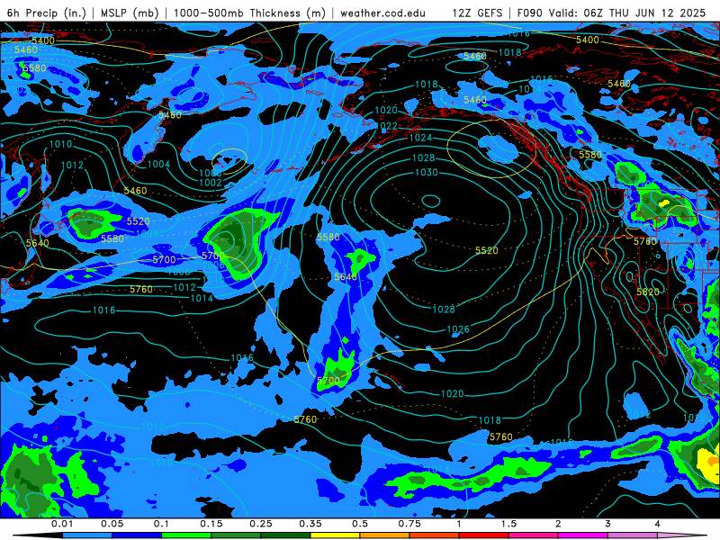The height and width of the screenshot is (540, 720).
Task: Click the weather.cod.edu text in header
Action: coord(382,13)
